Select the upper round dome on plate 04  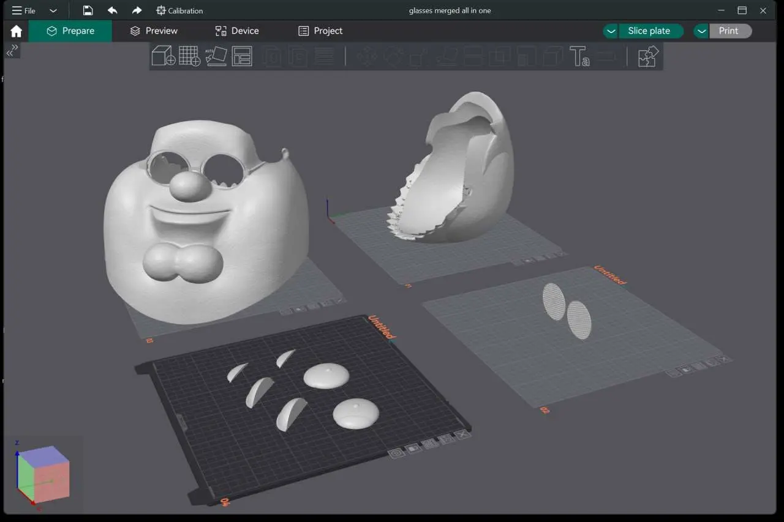click(x=326, y=375)
